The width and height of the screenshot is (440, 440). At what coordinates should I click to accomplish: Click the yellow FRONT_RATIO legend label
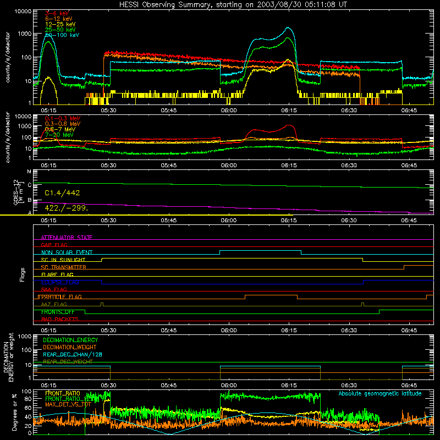coord(63,393)
